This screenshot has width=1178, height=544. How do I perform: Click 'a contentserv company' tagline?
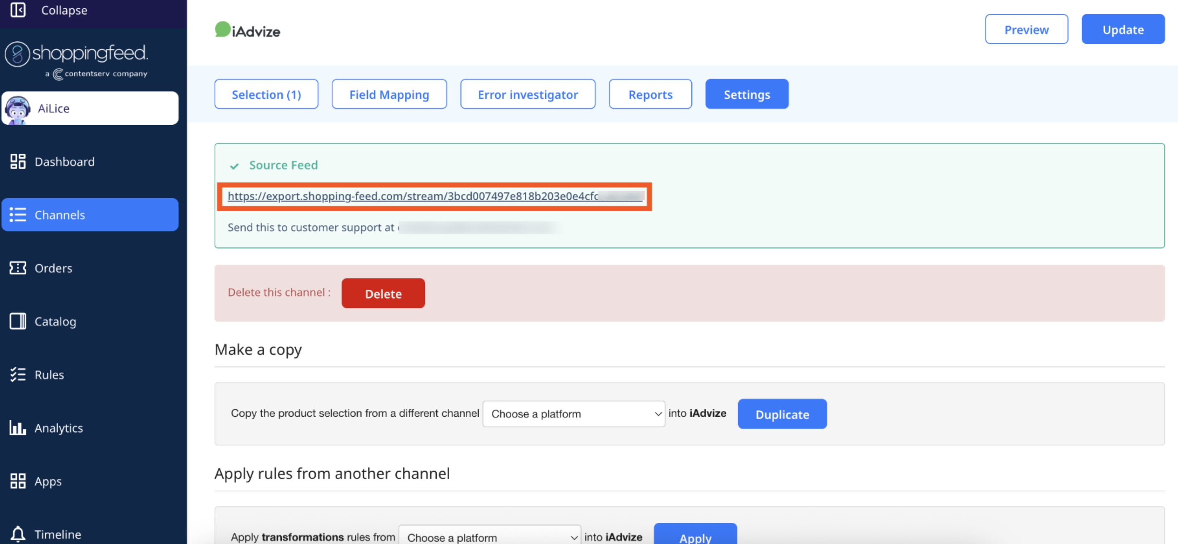click(96, 73)
